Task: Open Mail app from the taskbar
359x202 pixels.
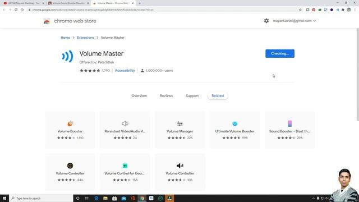Action: click(x=123, y=198)
